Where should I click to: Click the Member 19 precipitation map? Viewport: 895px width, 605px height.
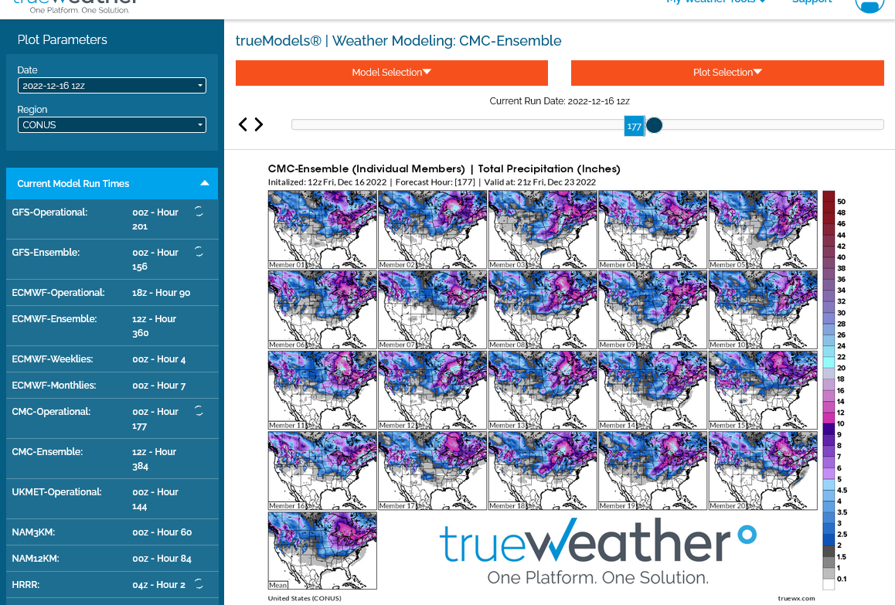653,471
